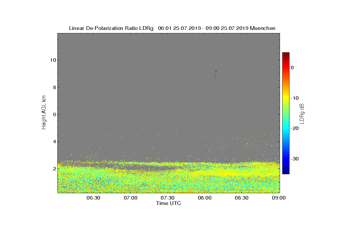The height and width of the screenshot is (230, 346).
Task: Click the blue streak near 9 km
Action: (x=215, y=74)
